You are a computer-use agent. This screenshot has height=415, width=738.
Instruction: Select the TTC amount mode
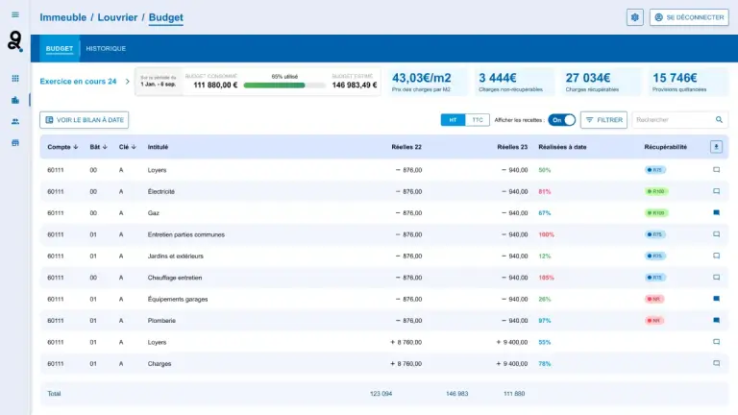click(x=478, y=120)
